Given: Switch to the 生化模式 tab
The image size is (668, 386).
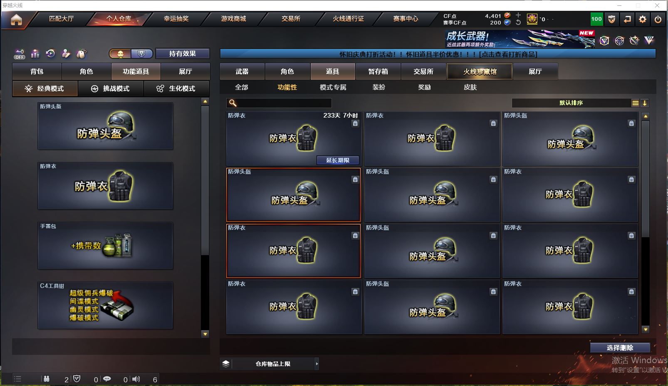Looking at the screenshot, I should tap(176, 89).
